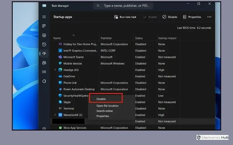Image resolution: width=233 pixels, height=145 pixels.
Task: Click the Microsoft Teams app icon
Action: click(x=60, y=57)
